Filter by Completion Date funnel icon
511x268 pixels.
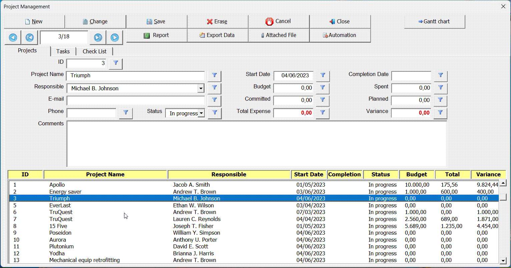[440, 76]
